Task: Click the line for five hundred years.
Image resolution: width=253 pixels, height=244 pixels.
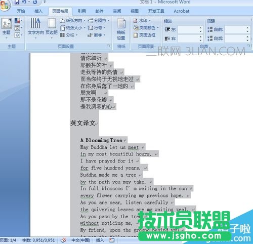Action: click(110, 168)
